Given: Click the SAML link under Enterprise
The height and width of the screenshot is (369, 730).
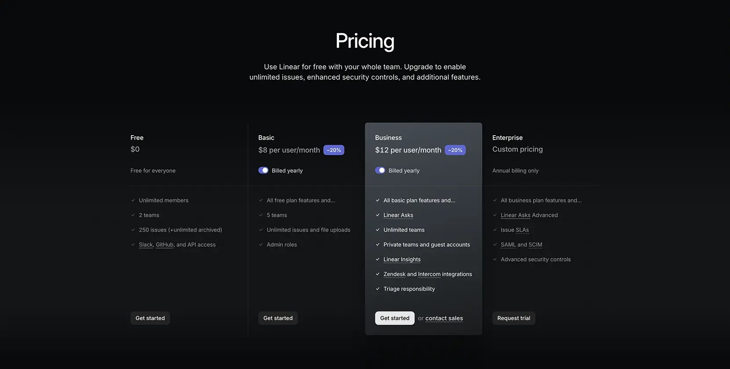Looking at the screenshot, I should pyautogui.click(x=508, y=245).
